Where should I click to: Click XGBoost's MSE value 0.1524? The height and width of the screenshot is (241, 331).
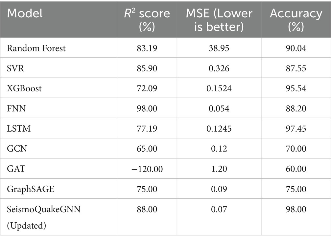pos(219,88)
